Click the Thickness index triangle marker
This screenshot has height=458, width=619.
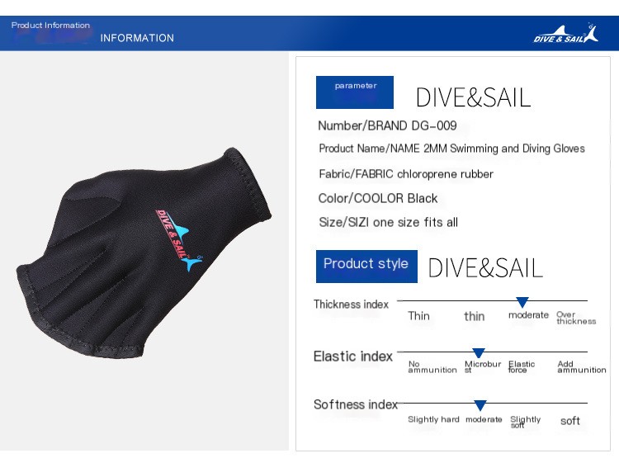click(522, 302)
